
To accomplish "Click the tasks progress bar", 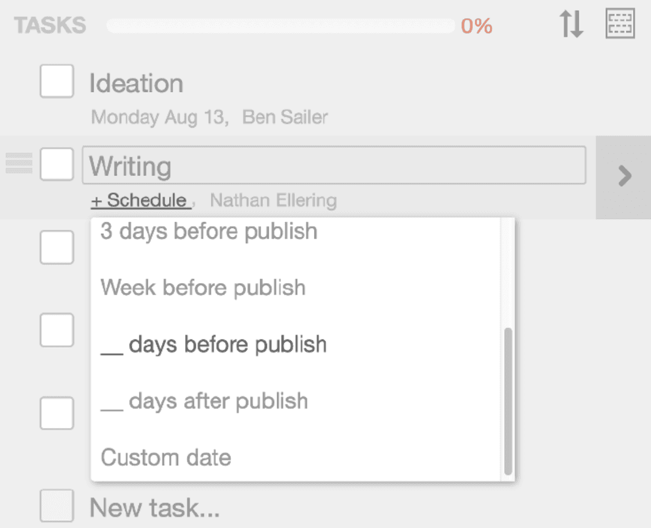I will click(x=280, y=26).
